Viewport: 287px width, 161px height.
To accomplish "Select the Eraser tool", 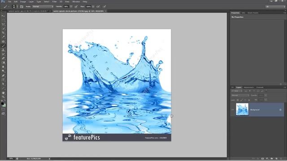I will pyautogui.click(x=3, y=59).
